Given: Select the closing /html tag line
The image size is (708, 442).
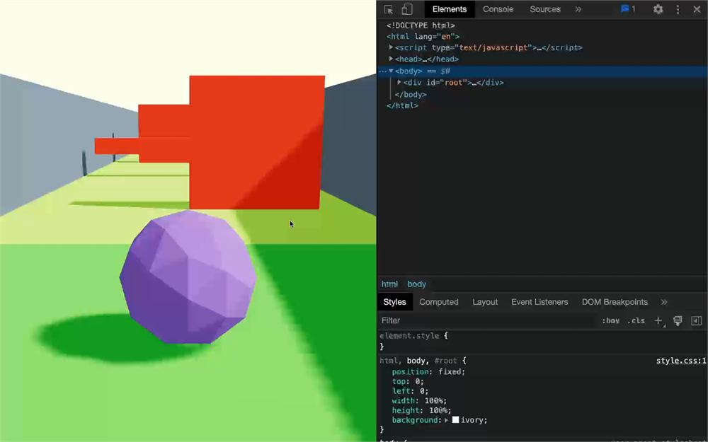Looking at the screenshot, I should coord(402,105).
